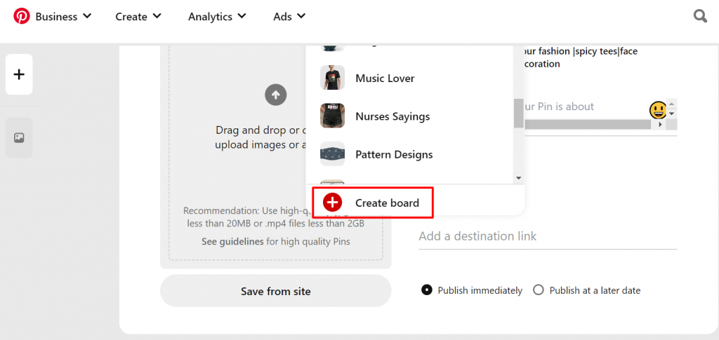The width and height of the screenshot is (719, 340).
Task: Select Publish at a later date option
Action: (x=539, y=290)
